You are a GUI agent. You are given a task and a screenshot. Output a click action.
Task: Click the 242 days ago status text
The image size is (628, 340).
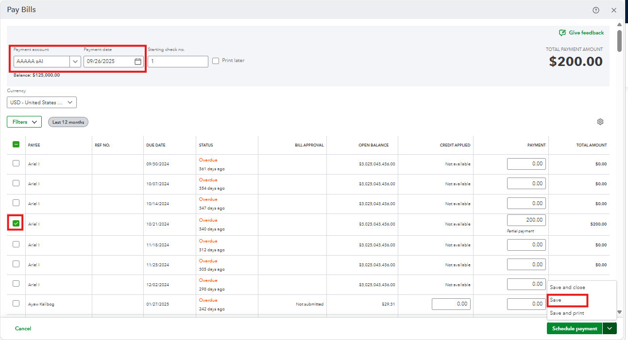(212, 308)
